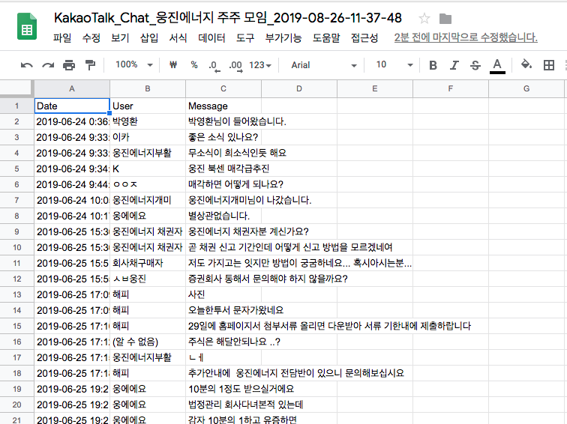The height and width of the screenshot is (424, 567).
Task: Open the 도구 menu
Action: pyautogui.click(x=245, y=37)
